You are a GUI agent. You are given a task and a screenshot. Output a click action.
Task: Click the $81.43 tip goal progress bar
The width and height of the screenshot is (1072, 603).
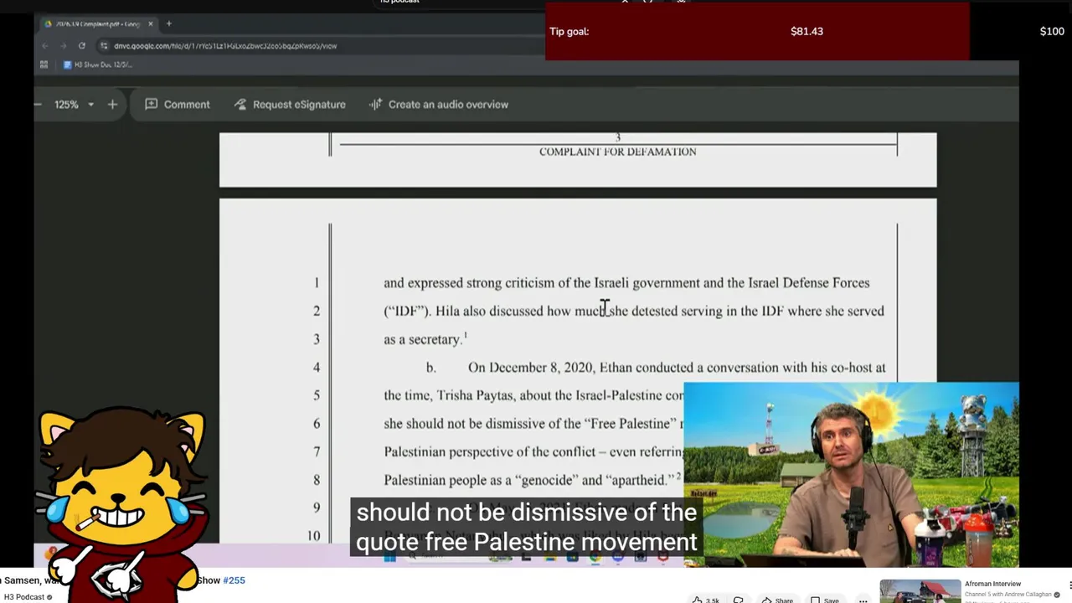[x=757, y=32]
